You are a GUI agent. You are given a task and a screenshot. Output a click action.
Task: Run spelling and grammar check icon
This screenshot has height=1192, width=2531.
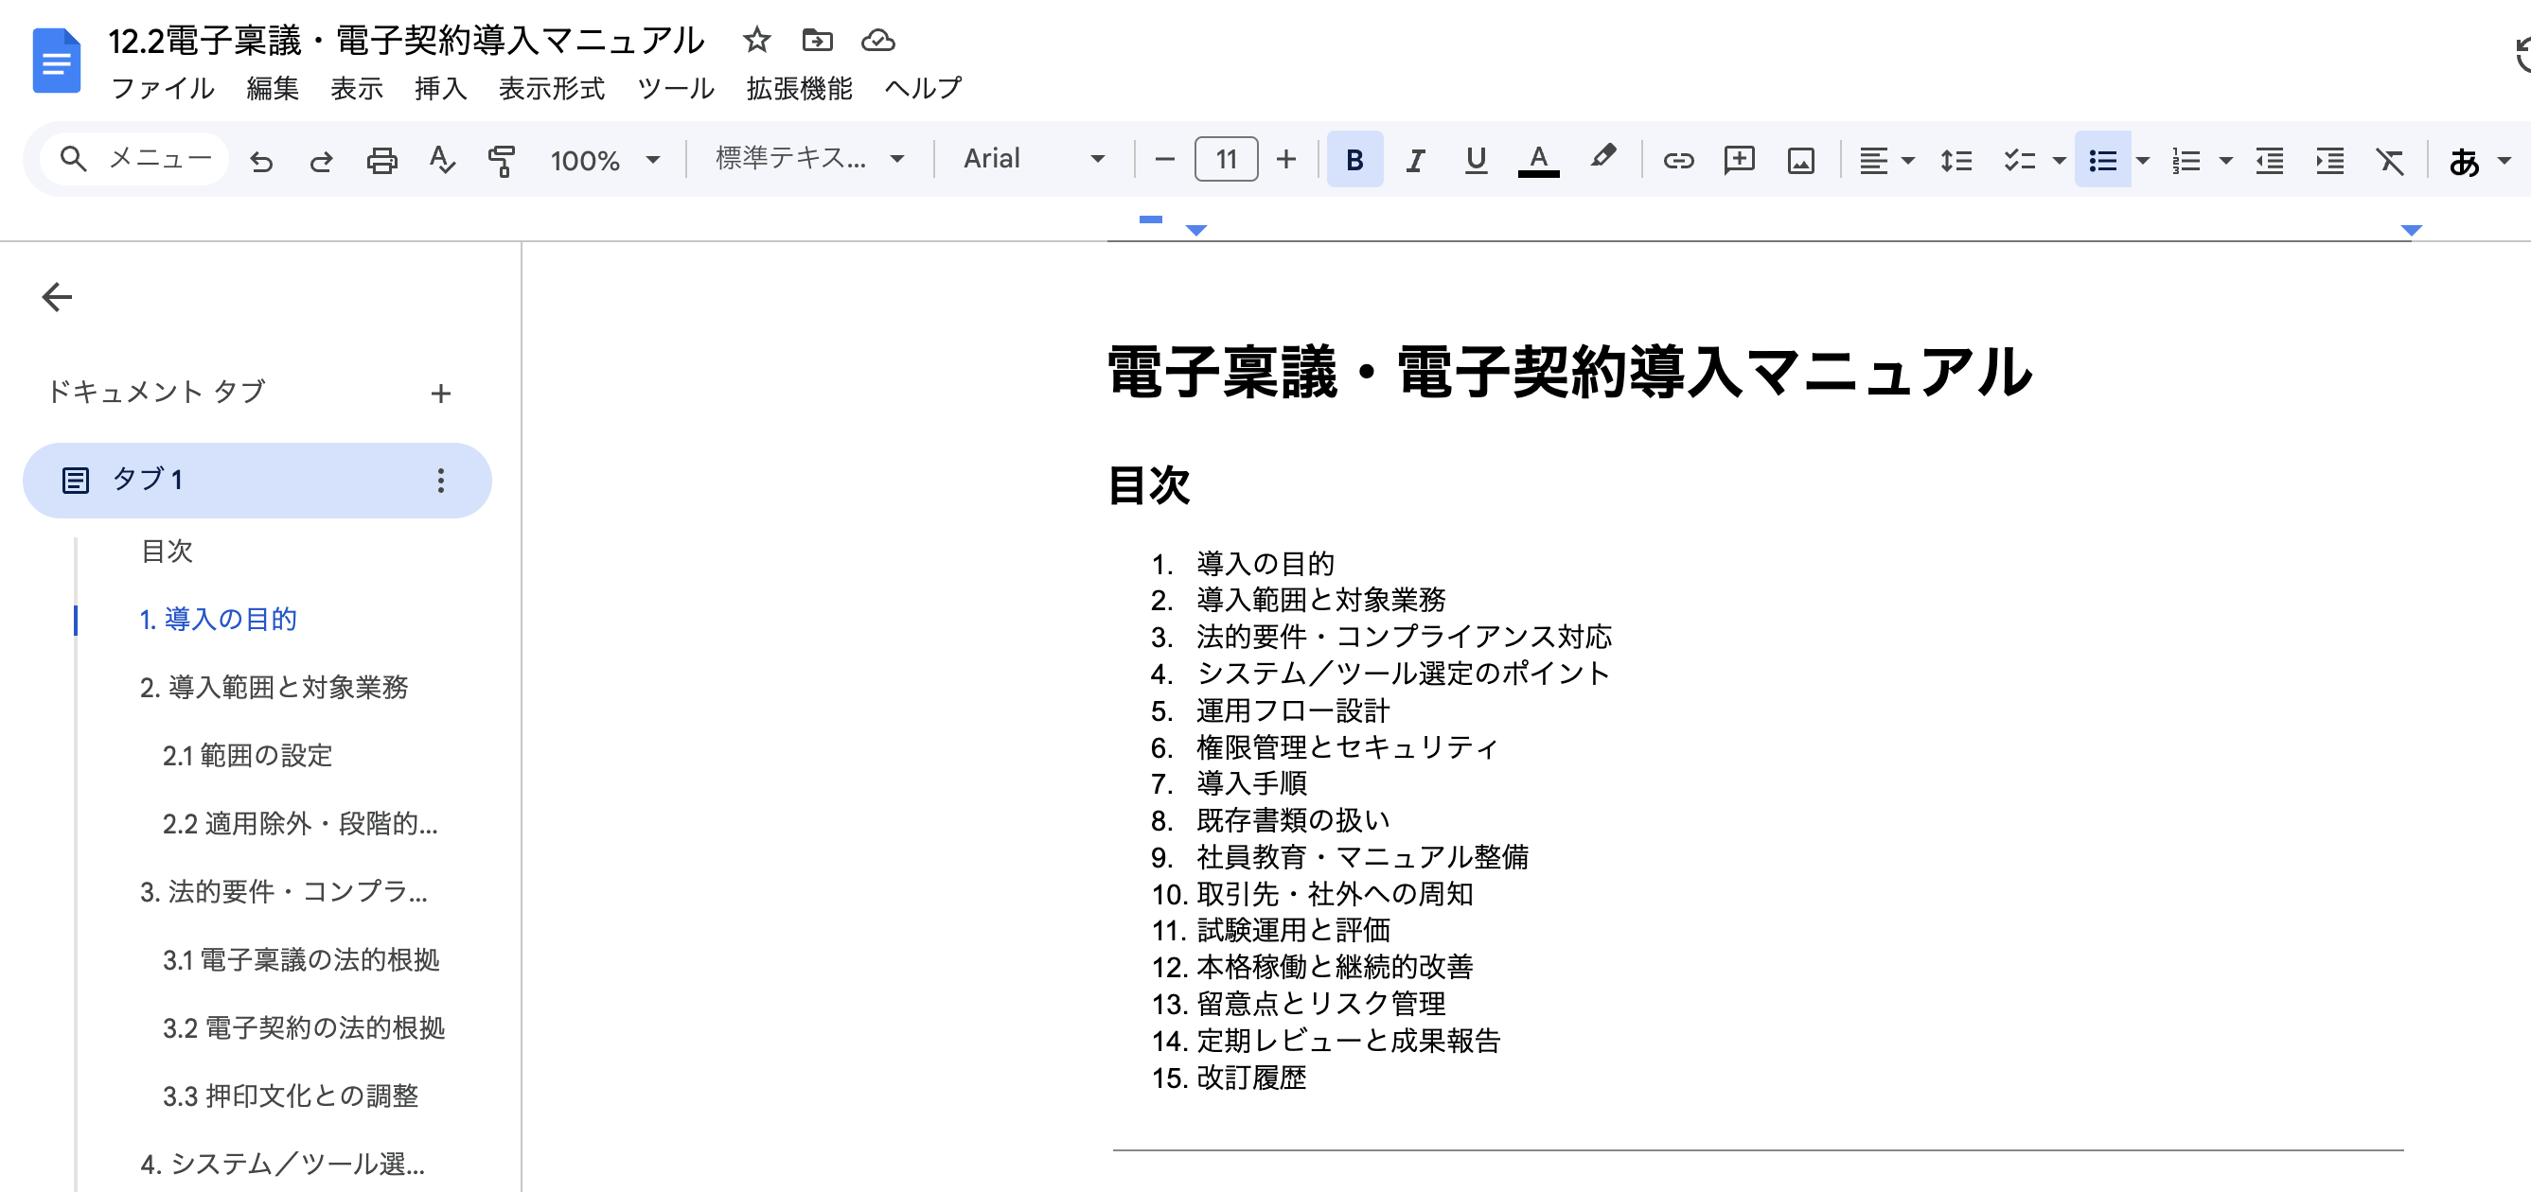click(441, 159)
